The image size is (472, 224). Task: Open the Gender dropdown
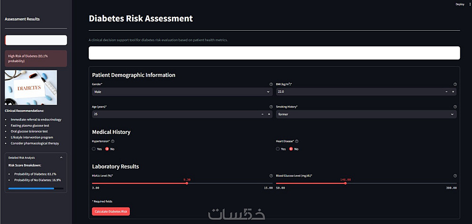(x=182, y=91)
